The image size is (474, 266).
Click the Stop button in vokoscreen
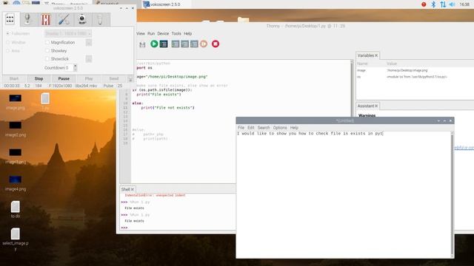click(39, 79)
